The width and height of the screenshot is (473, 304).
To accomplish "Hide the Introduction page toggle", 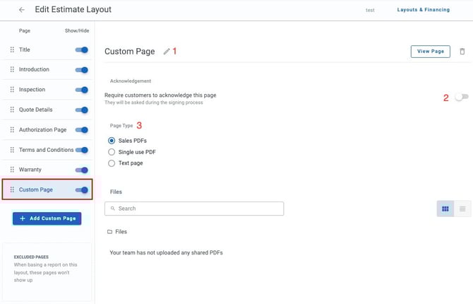I will point(82,70).
